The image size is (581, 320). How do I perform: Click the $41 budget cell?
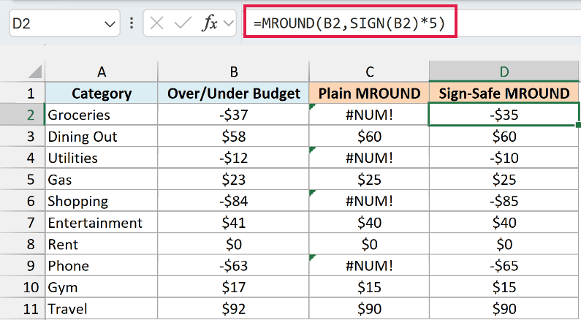[233, 223]
